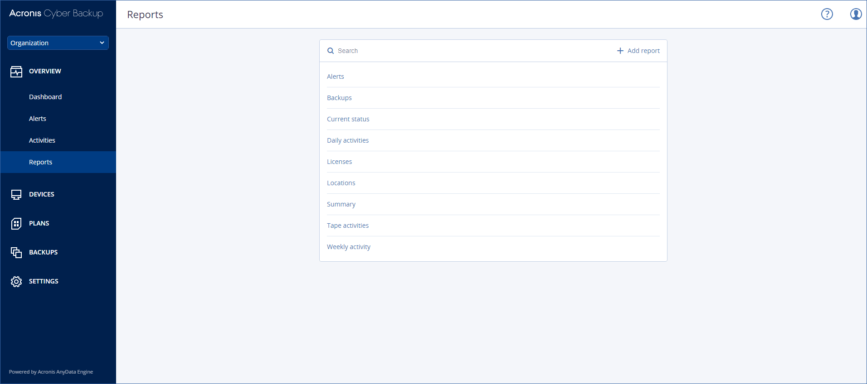
Task: Click the user account profile icon
Action: pyautogui.click(x=855, y=14)
